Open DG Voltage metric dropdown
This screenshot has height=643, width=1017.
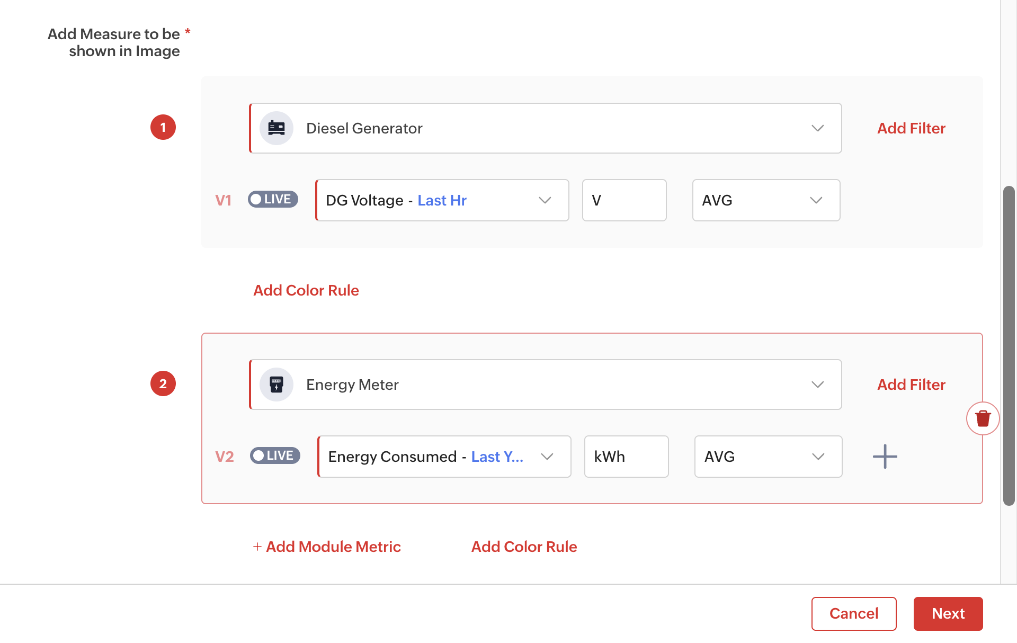pyautogui.click(x=545, y=200)
